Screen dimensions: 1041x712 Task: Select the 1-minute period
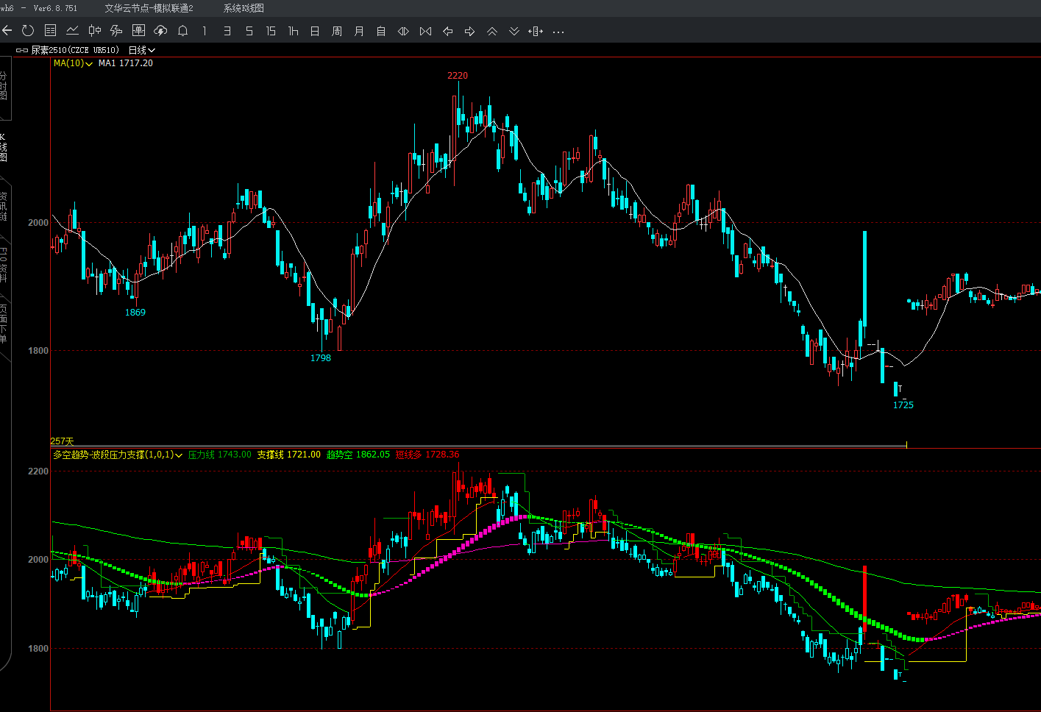pyautogui.click(x=205, y=31)
